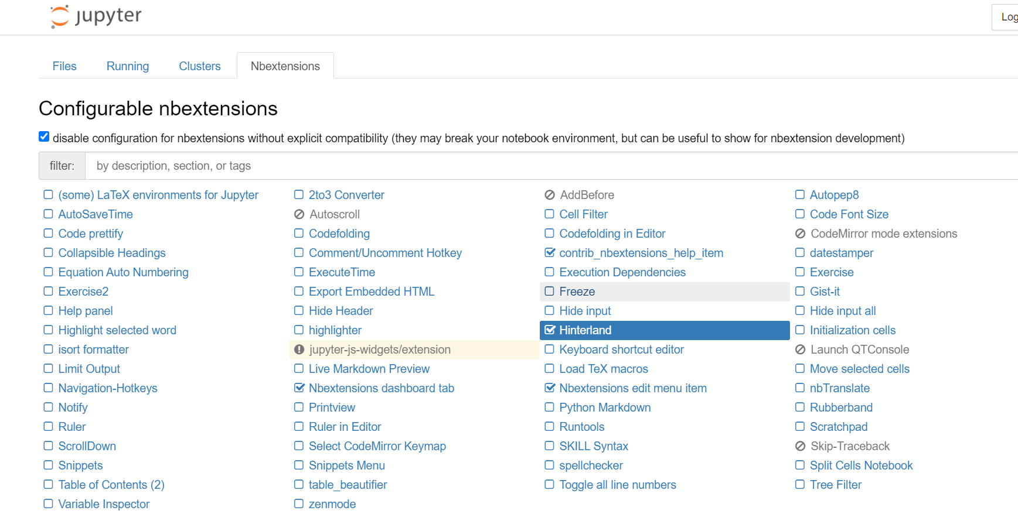The height and width of the screenshot is (514, 1018).
Task: Enable the Freeze extension checkbox
Action: click(549, 291)
